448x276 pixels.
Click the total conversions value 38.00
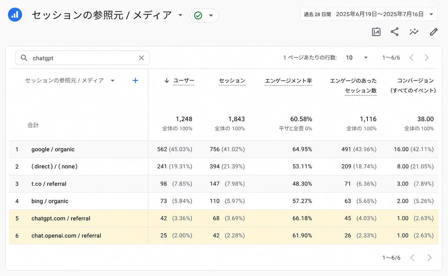point(426,119)
